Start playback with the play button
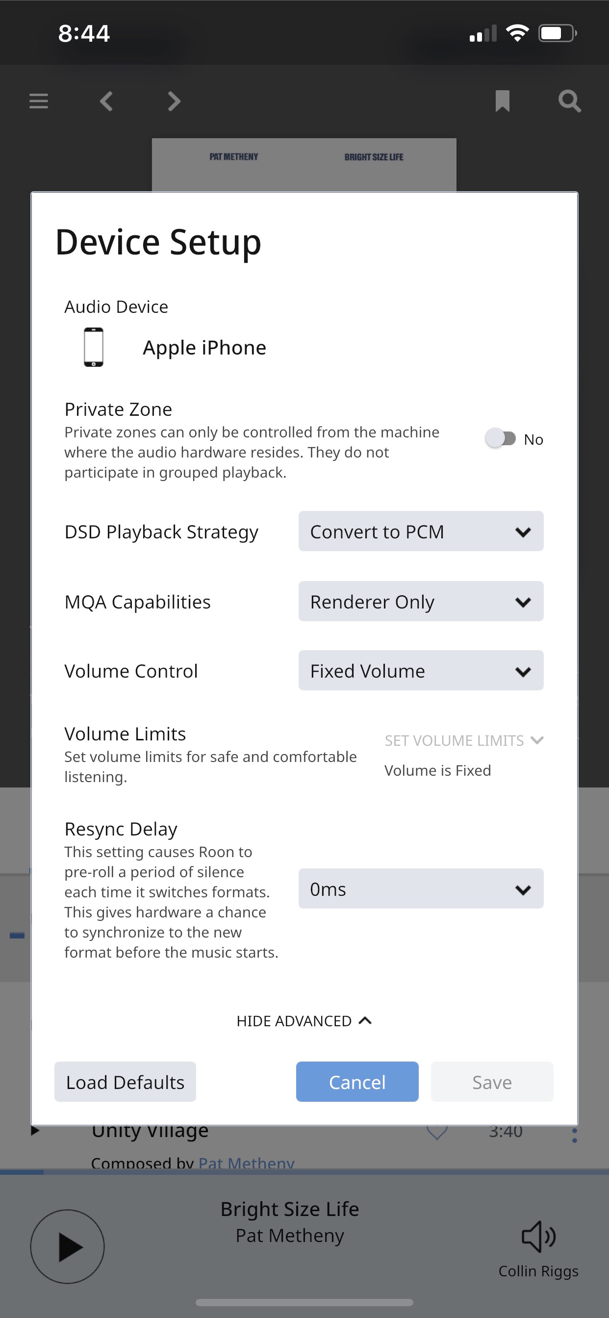Viewport: 609px width, 1318px height. pos(68,1246)
